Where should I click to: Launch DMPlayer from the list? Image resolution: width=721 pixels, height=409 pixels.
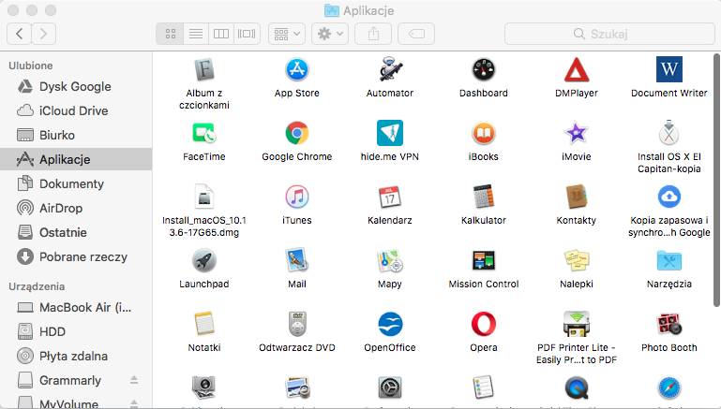577,70
